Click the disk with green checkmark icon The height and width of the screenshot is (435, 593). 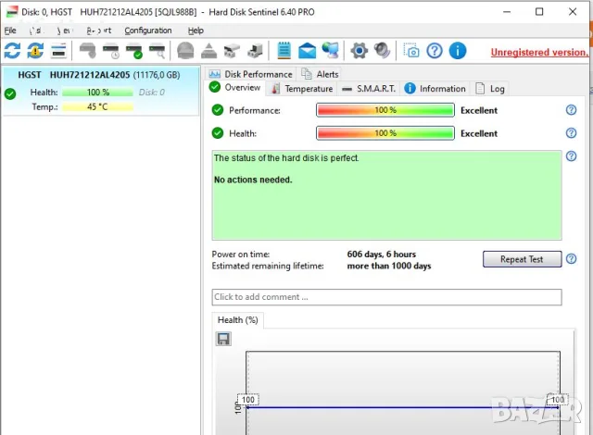click(x=134, y=51)
